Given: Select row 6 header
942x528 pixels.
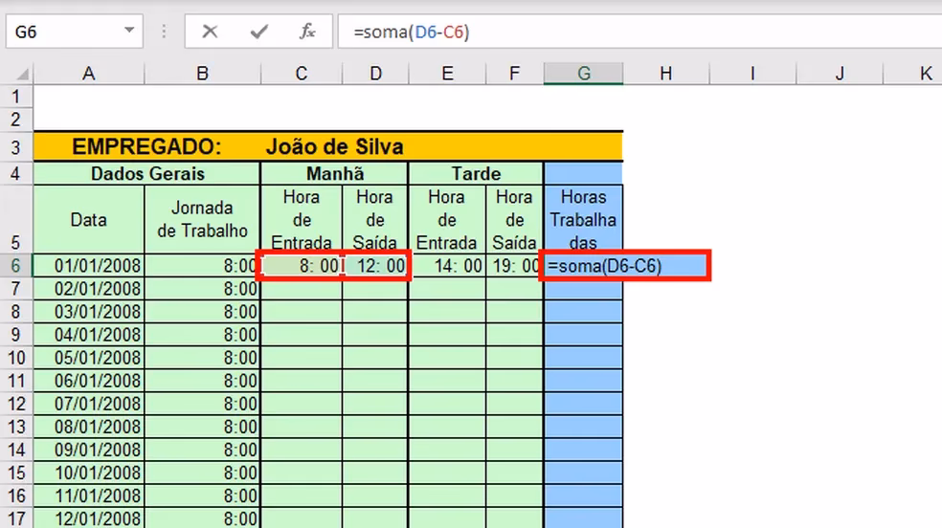Looking at the screenshot, I should [16, 265].
